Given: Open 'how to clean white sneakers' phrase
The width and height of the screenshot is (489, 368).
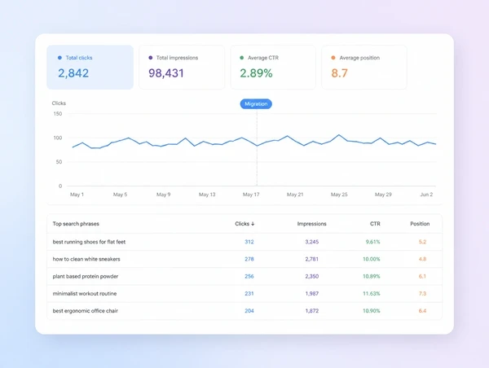Looking at the screenshot, I should click(x=86, y=259).
